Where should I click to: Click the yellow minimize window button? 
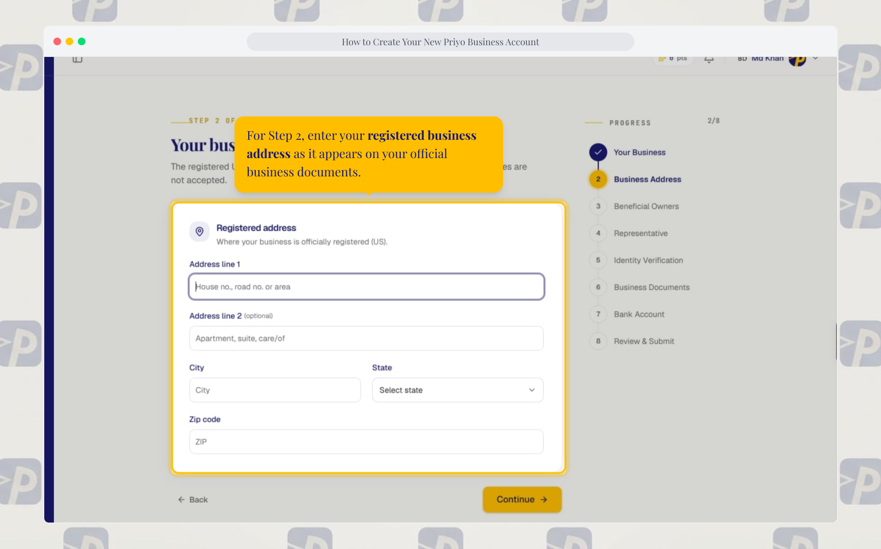[69, 42]
